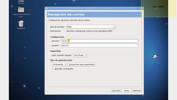Focus the Servidor input field
Viewport: 177px width, 100px height.
(100, 41)
